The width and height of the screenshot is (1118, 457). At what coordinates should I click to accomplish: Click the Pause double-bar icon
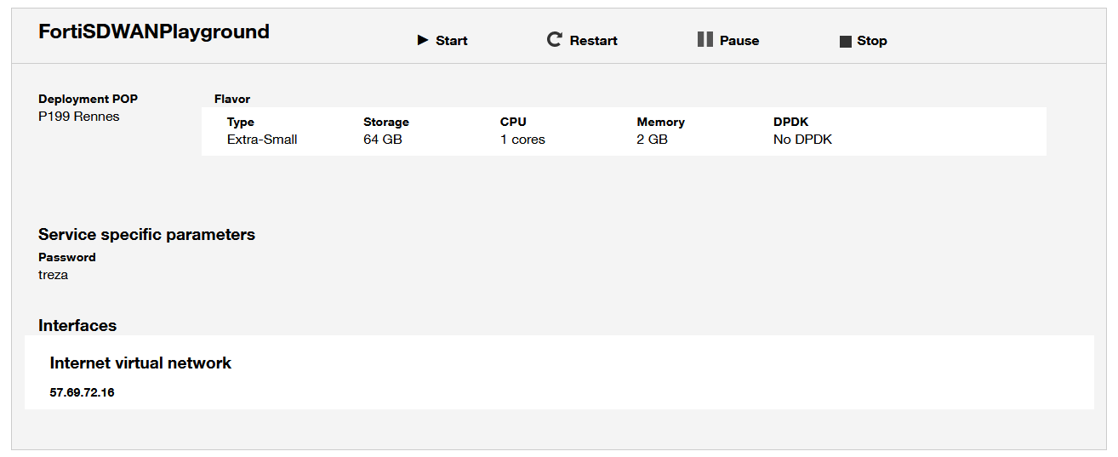(704, 39)
